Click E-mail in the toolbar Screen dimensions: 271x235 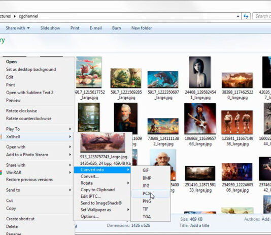(95, 28)
